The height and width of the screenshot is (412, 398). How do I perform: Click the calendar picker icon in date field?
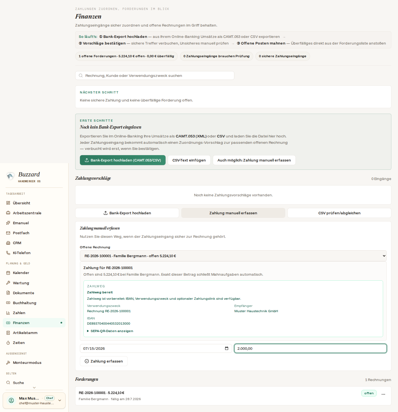tap(227, 348)
